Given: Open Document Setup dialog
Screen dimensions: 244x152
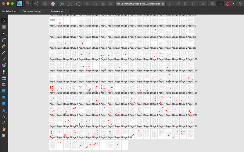Looking at the screenshot, I should [x=32, y=11].
